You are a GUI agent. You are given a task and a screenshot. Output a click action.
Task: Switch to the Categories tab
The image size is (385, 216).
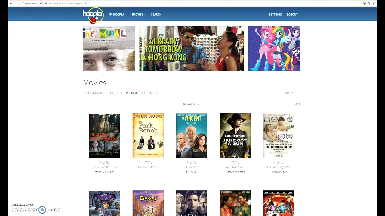(x=150, y=93)
